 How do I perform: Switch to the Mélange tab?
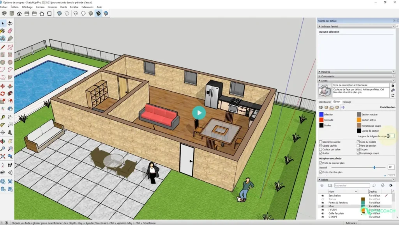tap(347, 102)
